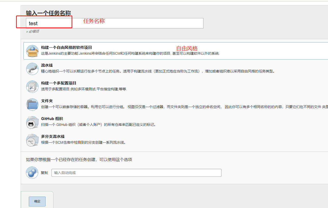This screenshot has height=208, width=328.
Task: Click the multibranch description about SCM仓库
Action: (83, 143)
